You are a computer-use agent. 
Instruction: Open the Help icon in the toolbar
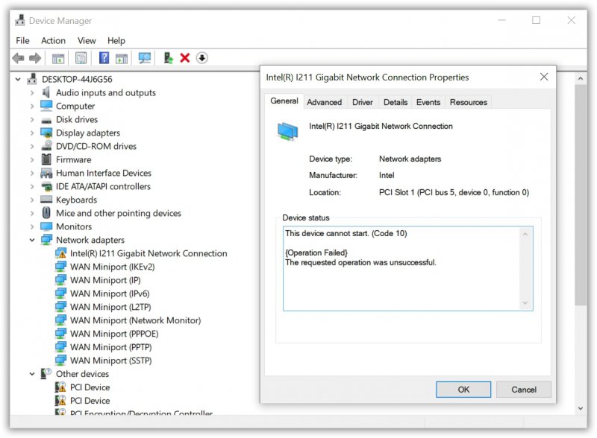(x=104, y=57)
